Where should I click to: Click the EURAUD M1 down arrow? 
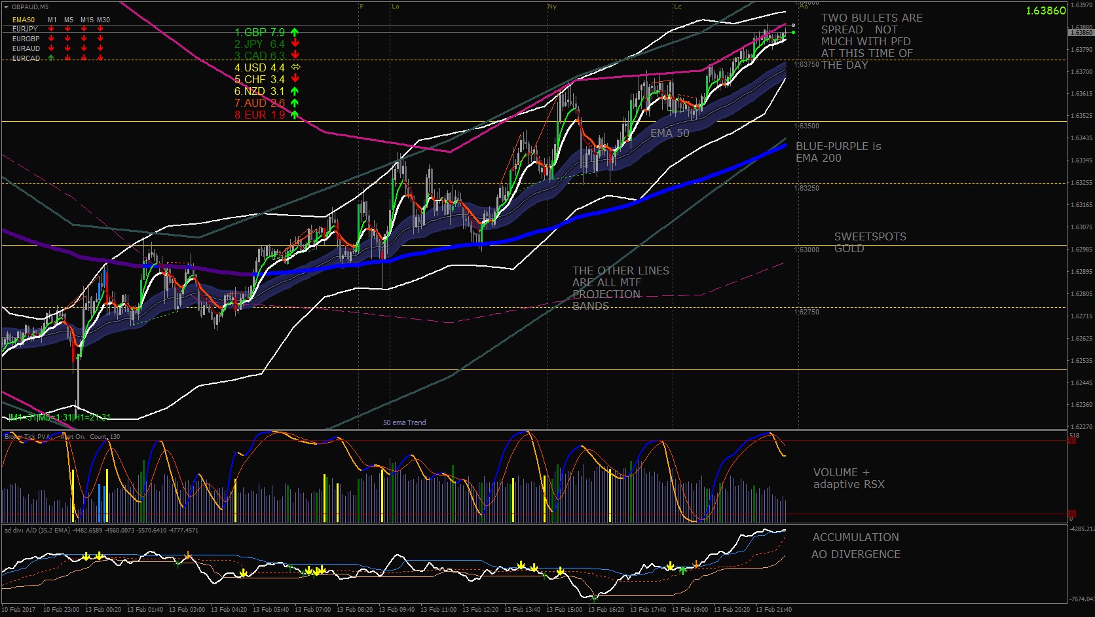tap(52, 48)
